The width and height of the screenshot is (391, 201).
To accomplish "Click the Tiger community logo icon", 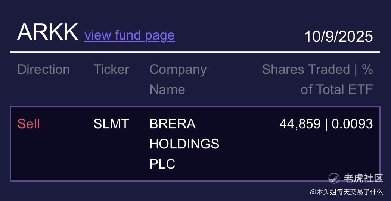I will (333, 178).
